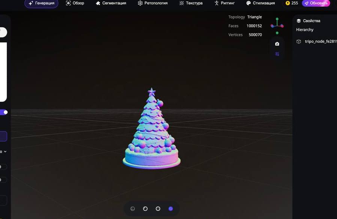Toggle the viewport grid icon
Viewport: 337px width, 219px height.
[x=277, y=54]
